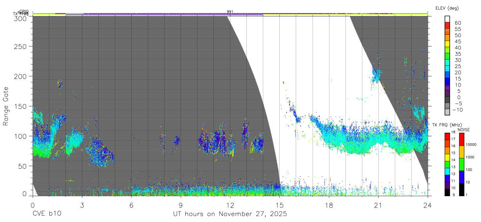
Task: Select the −10 label on the ELEV scale
Action: [x=457, y=110]
